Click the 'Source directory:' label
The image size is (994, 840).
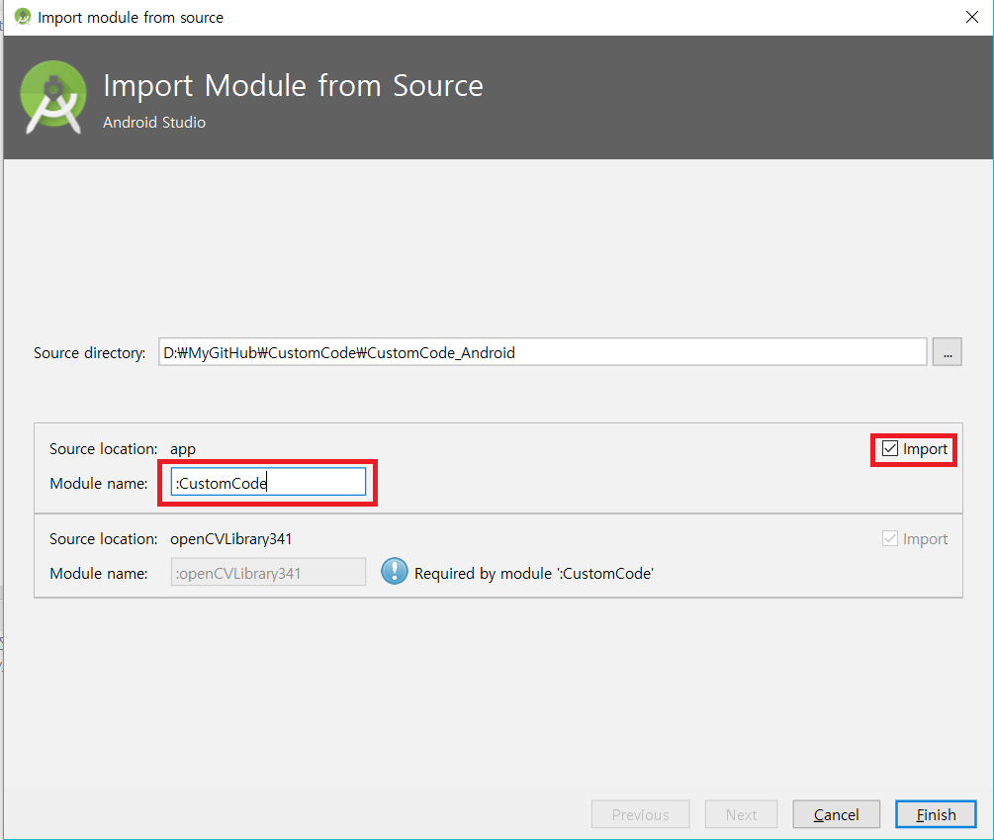(89, 353)
